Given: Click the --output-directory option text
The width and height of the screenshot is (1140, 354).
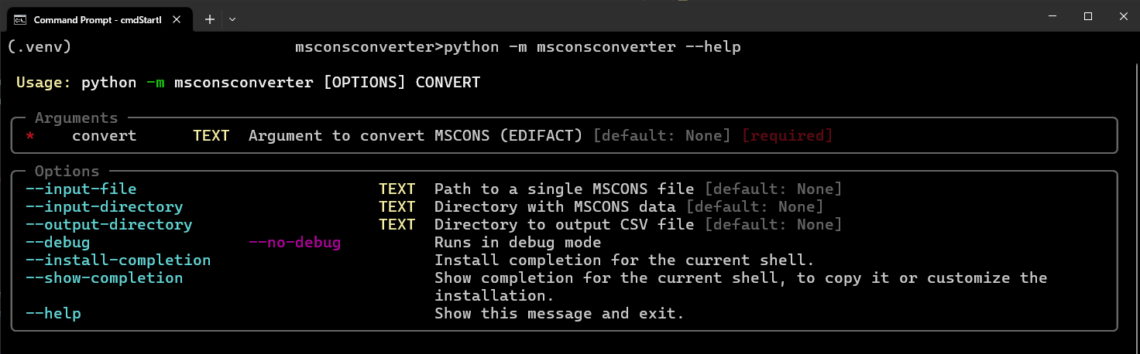Looking at the screenshot, I should coord(108,224).
